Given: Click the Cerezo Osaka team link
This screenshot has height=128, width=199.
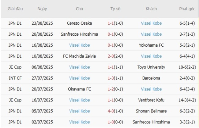Looking at the screenshot, I should [79, 23].
